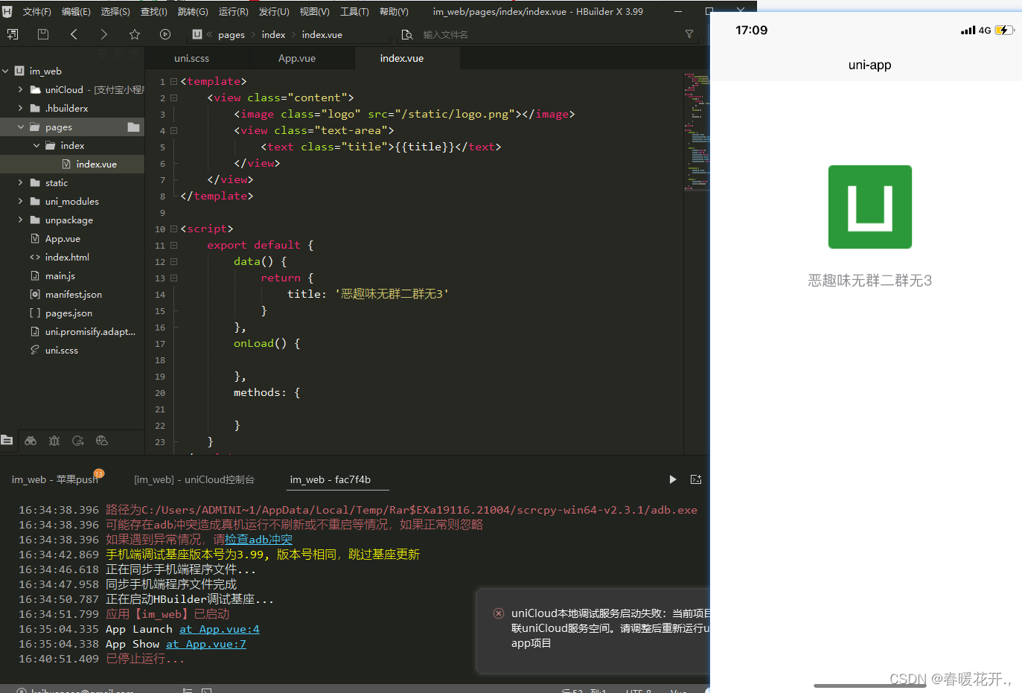Screen dimensions: 1022x693
Task: Fold the export default block at line 11
Action: (x=173, y=245)
